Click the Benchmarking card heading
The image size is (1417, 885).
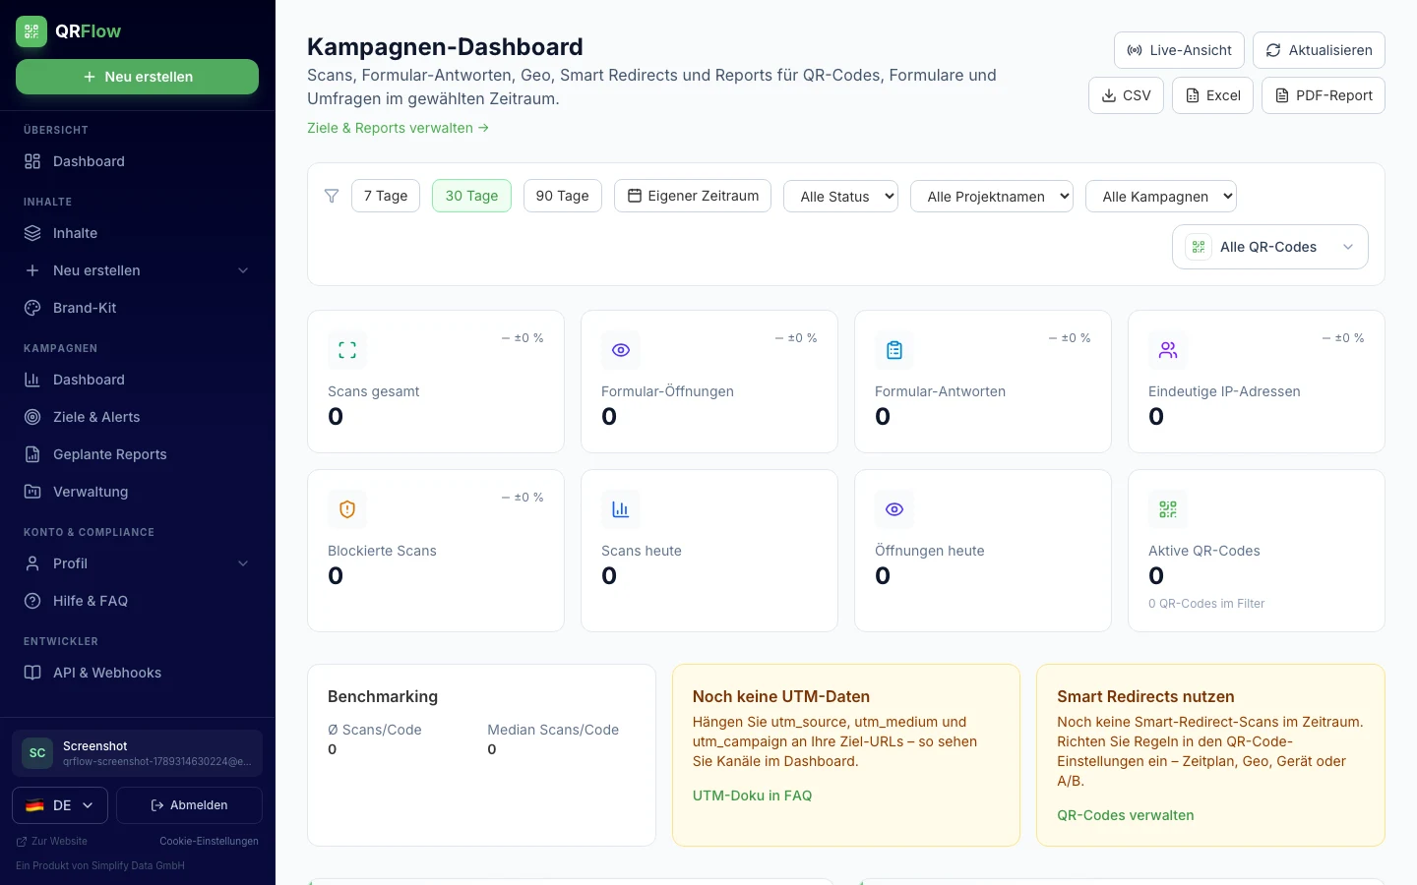383,696
